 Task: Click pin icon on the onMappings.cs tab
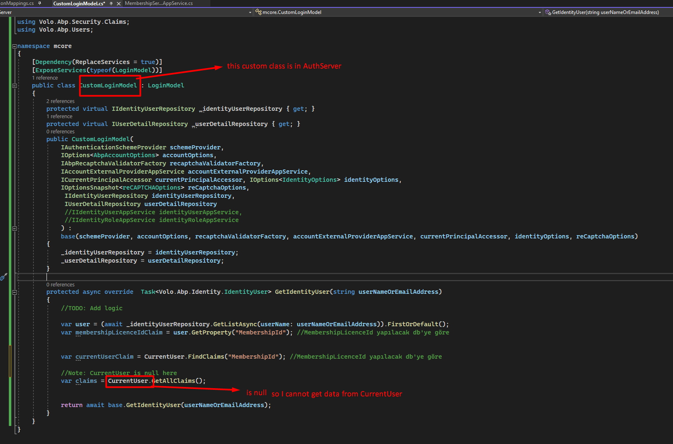tap(40, 3)
